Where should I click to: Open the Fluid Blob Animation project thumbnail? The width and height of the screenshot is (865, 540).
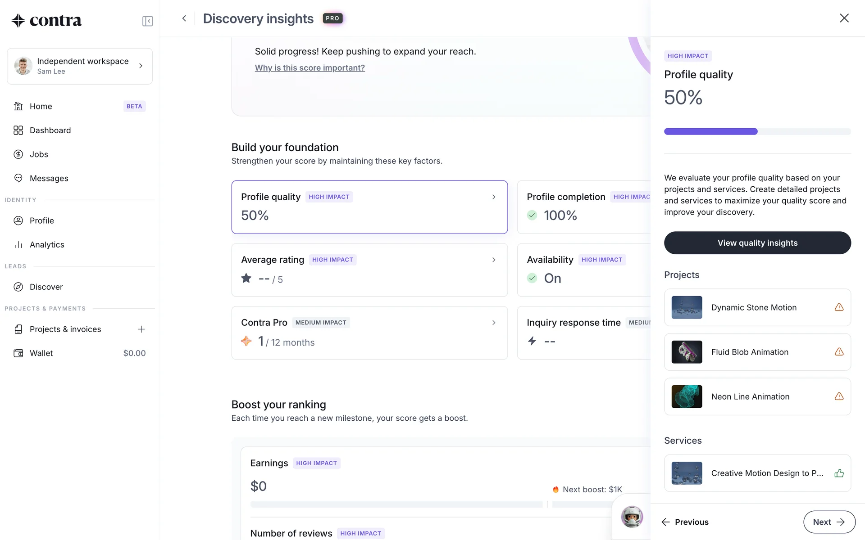(x=687, y=352)
